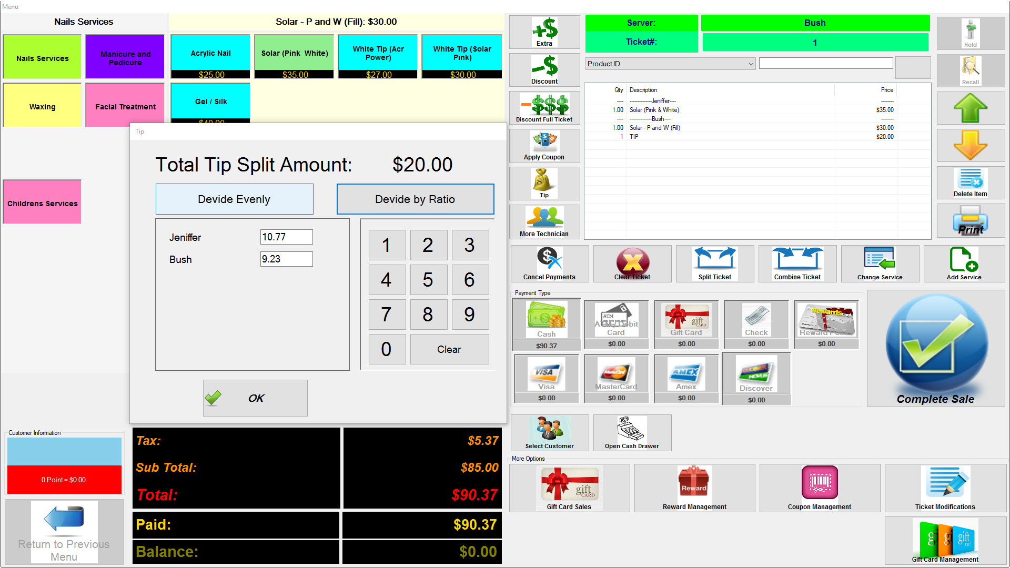
Task: Click Jeniffer's tip amount field
Action: tap(286, 237)
